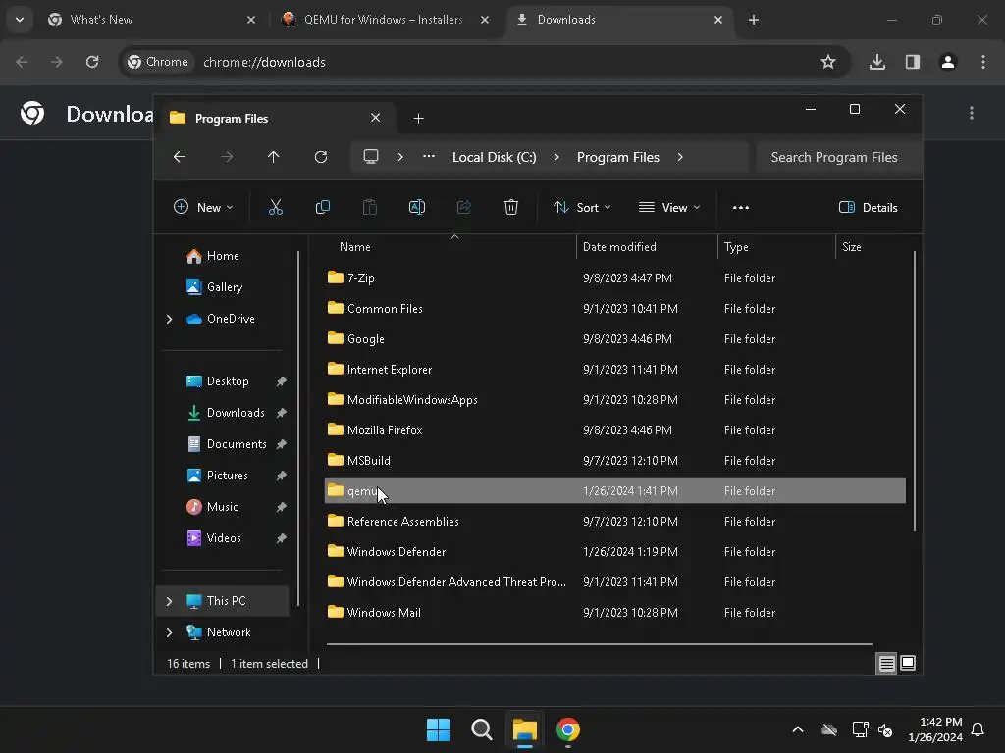The height and width of the screenshot is (753, 1005).
Task: Open a new Chrome tab
Action: pos(754,20)
